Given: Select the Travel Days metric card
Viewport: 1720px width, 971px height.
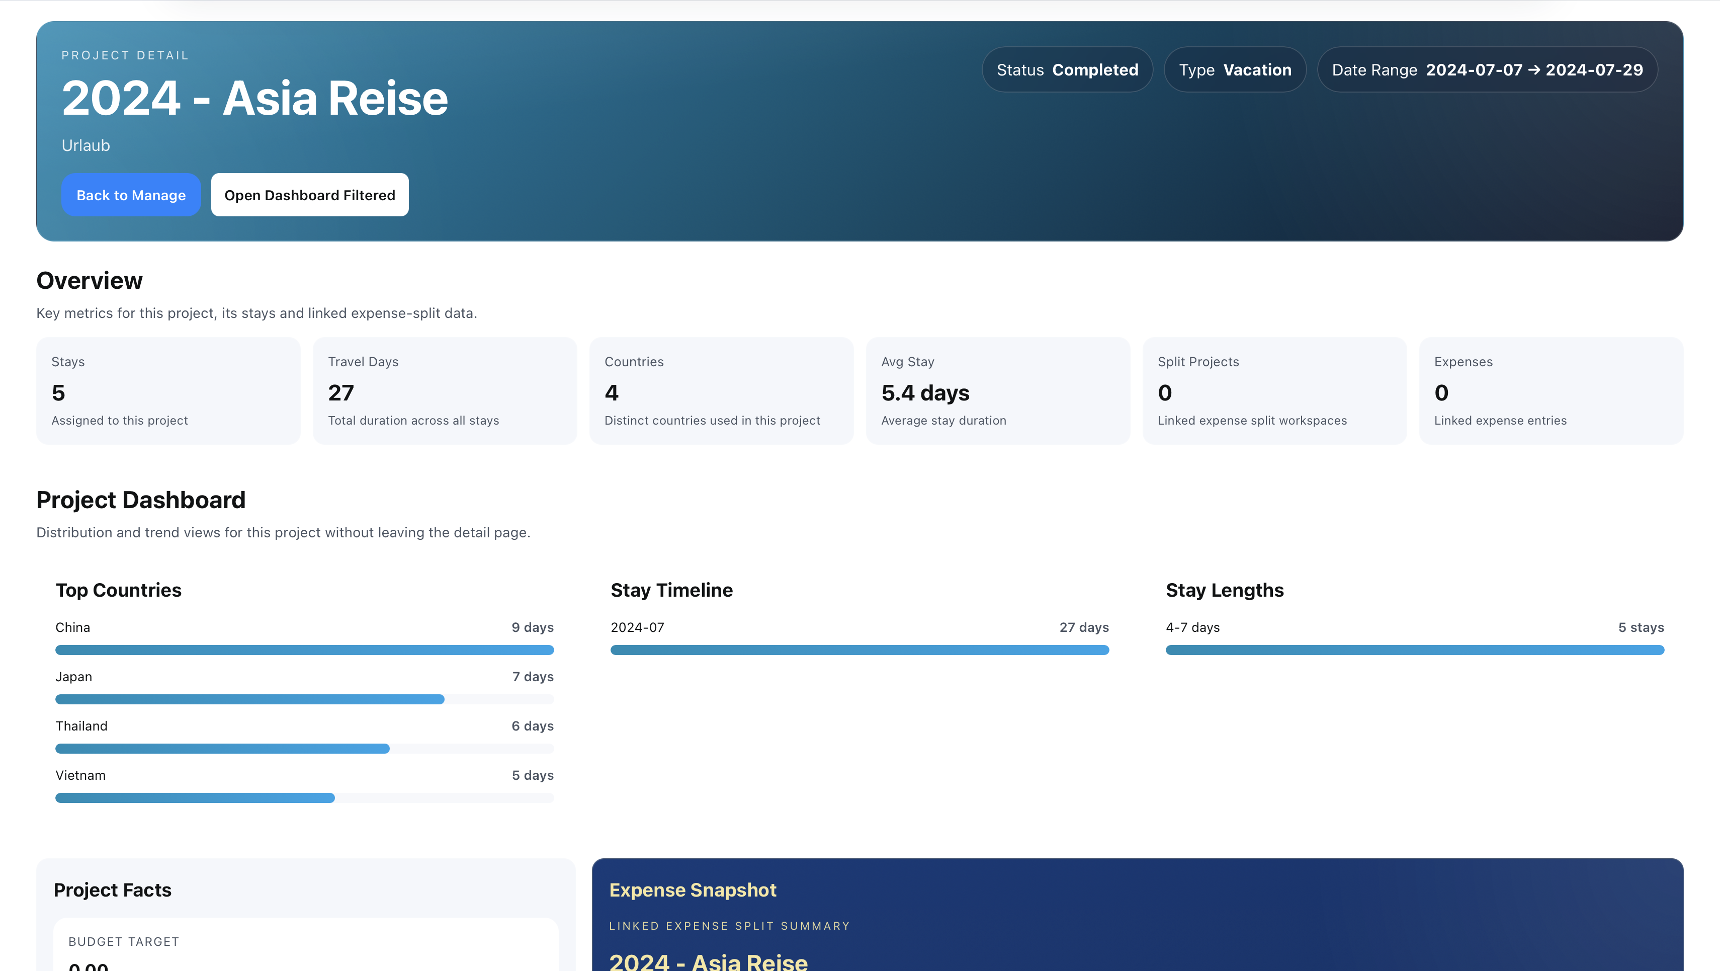Looking at the screenshot, I should point(444,391).
